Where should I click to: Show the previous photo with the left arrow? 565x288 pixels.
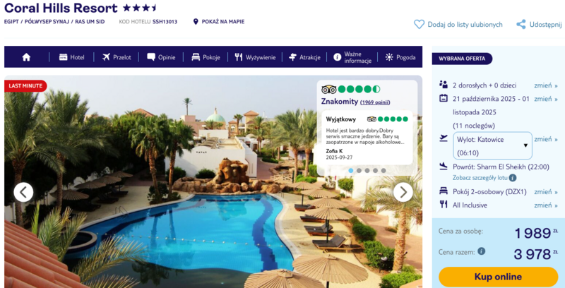click(23, 192)
